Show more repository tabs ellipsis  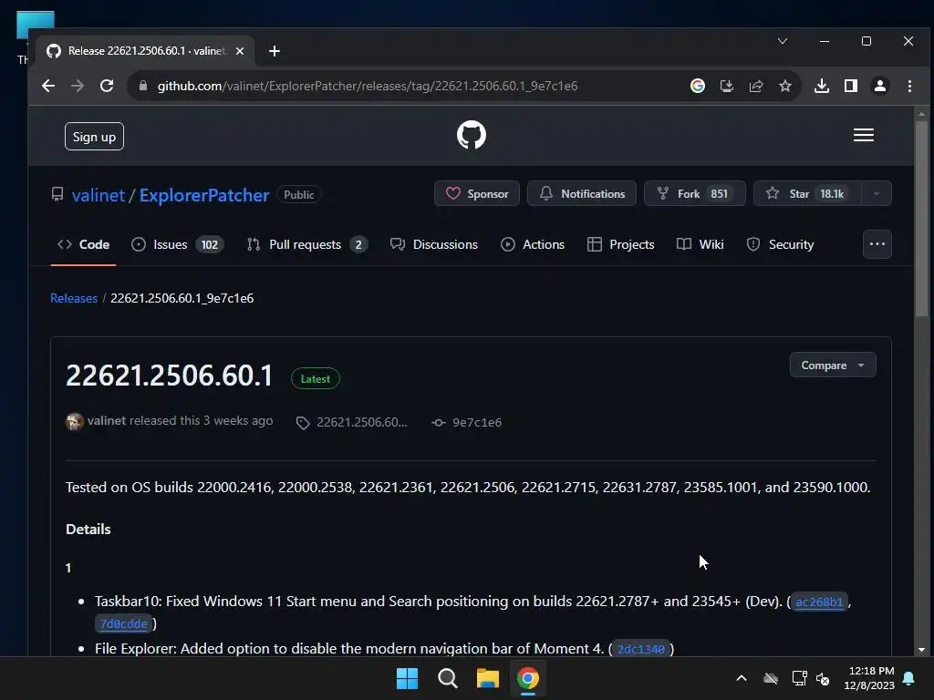[877, 244]
